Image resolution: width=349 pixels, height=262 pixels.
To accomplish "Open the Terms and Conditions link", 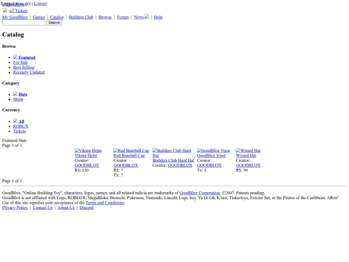I will click(x=105, y=202).
